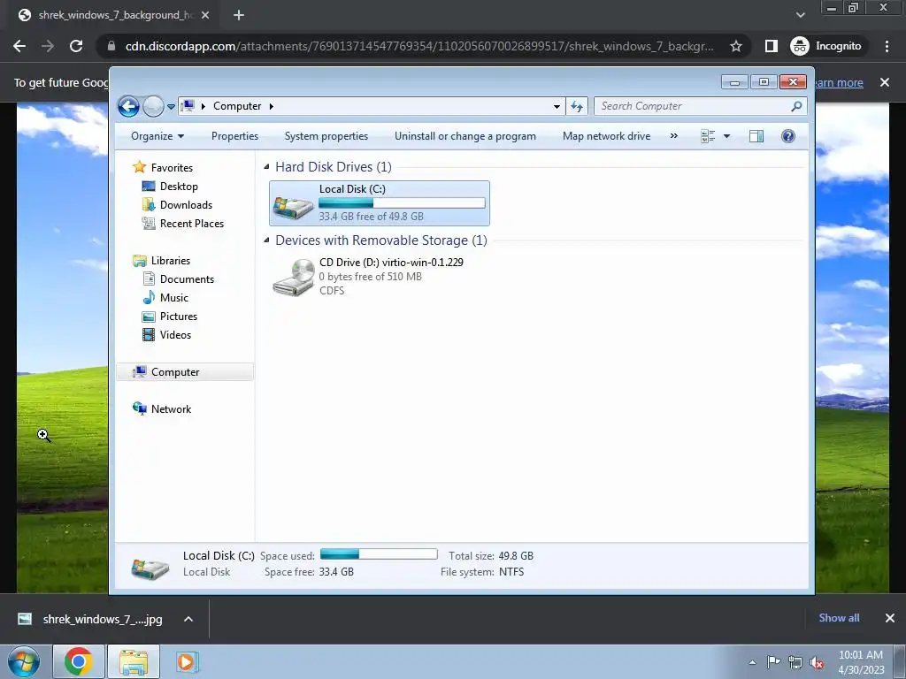Dismiss the Chrome info bar
Image resolution: width=906 pixels, height=679 pixels.
click(x=885, y=82)
